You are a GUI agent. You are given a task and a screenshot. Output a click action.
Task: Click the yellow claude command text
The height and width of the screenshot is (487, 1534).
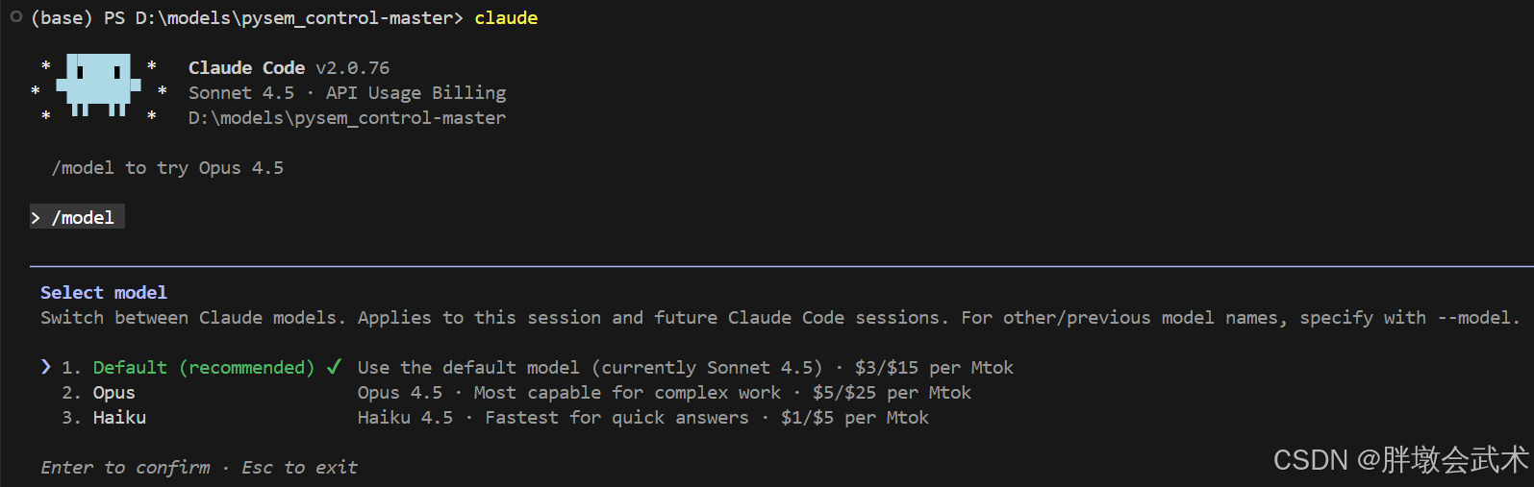tap(506, 18)
